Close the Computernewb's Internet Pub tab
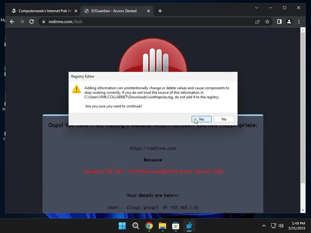The image size is (311, 233). tap(76, 11)
